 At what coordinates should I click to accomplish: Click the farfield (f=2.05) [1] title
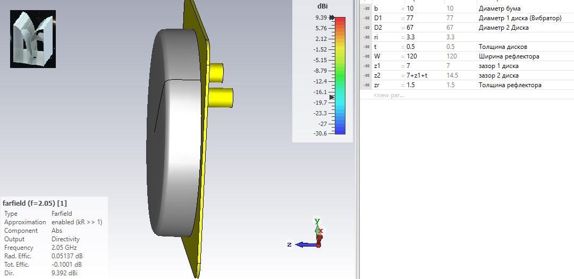tap(35, 203)
